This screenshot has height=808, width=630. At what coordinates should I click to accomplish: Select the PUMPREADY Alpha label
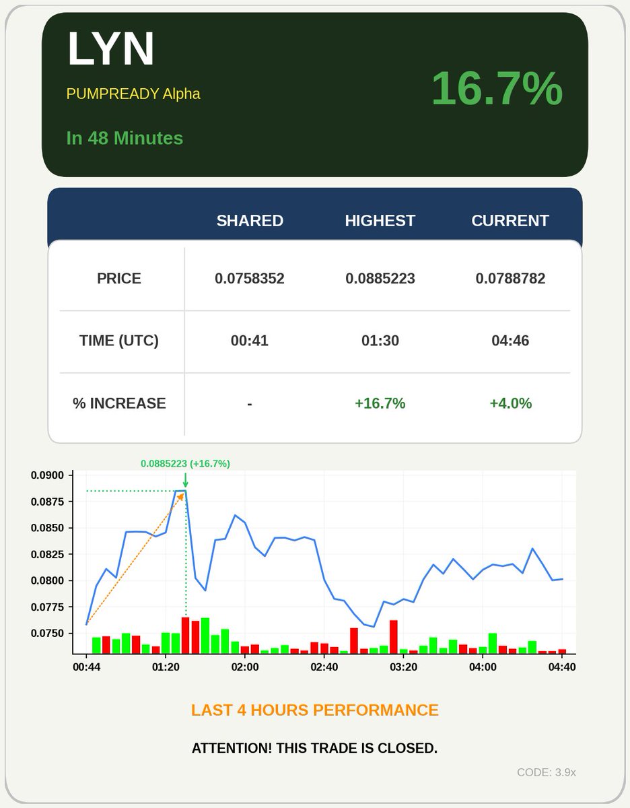pyautogui.click(x=133, y=94)
